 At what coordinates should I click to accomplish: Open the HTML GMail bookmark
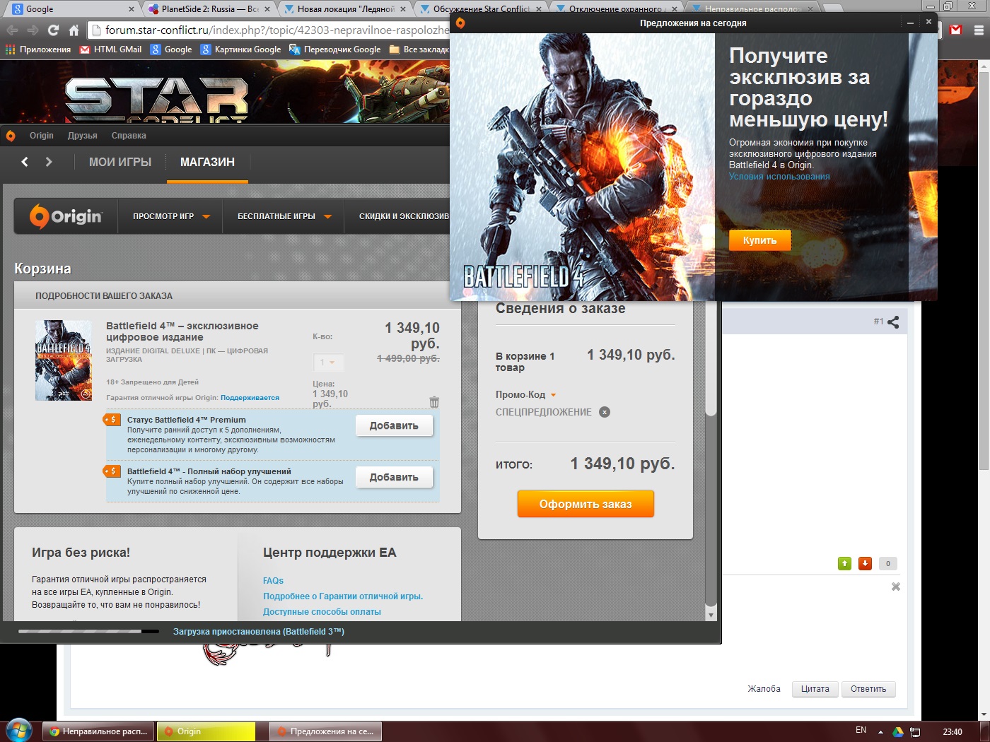pos(111,49)
